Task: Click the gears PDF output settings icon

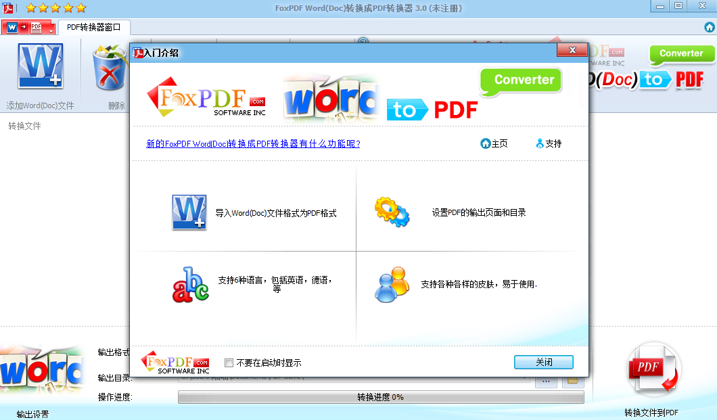Action: [x=392, y=212]
